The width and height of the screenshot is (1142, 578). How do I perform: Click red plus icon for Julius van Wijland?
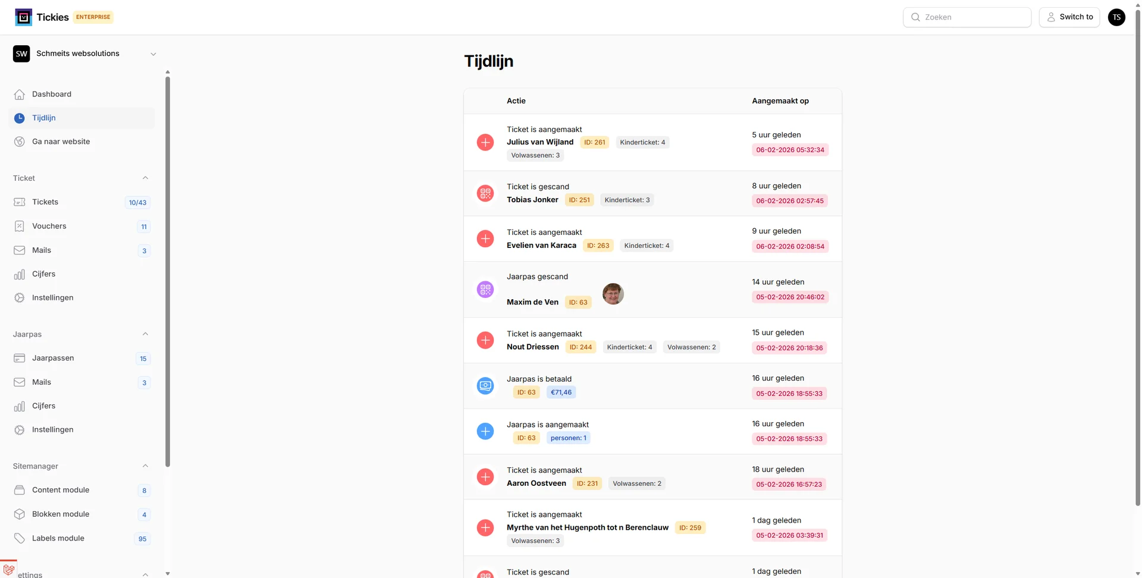[x=485, y=143]
